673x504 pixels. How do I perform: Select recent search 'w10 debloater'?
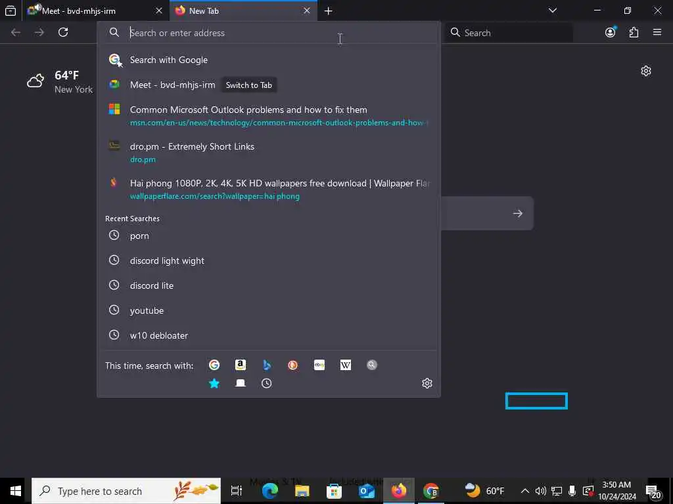click(x=269, y=335)
